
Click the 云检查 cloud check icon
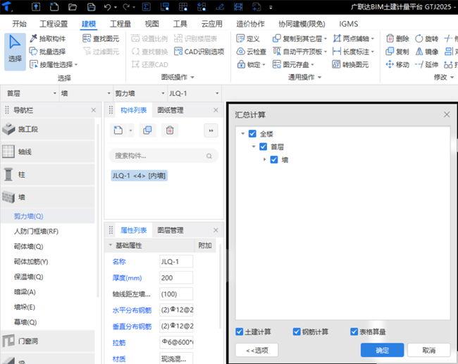[x=238, y=51]
